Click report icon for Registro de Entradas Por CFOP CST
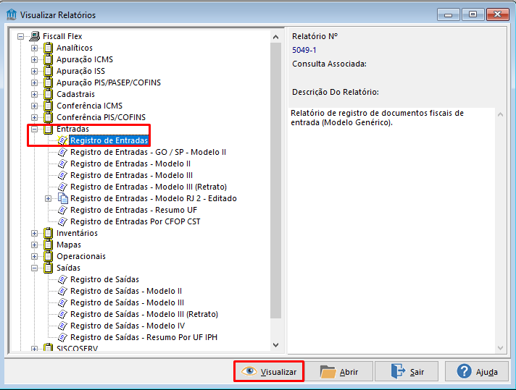This screenshot has width=516, height=390. [62, 222]
